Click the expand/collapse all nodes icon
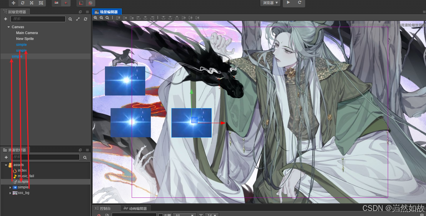The height and width of the screenshot is (216, 426). coord(78,19)
